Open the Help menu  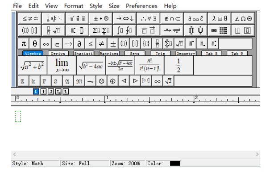point(170,6)
